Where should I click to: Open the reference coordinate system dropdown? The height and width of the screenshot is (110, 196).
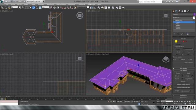(x=45, y=7)
